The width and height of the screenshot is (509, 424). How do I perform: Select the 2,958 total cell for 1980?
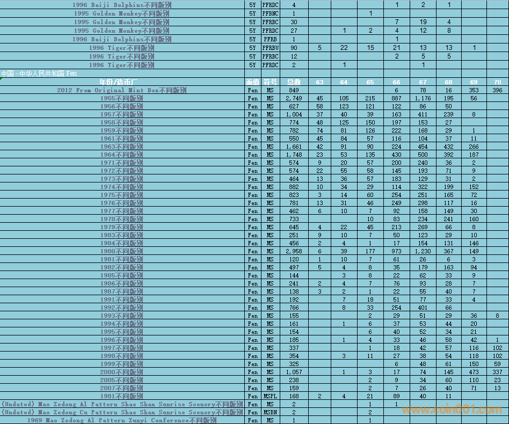(x=294, y=251)
